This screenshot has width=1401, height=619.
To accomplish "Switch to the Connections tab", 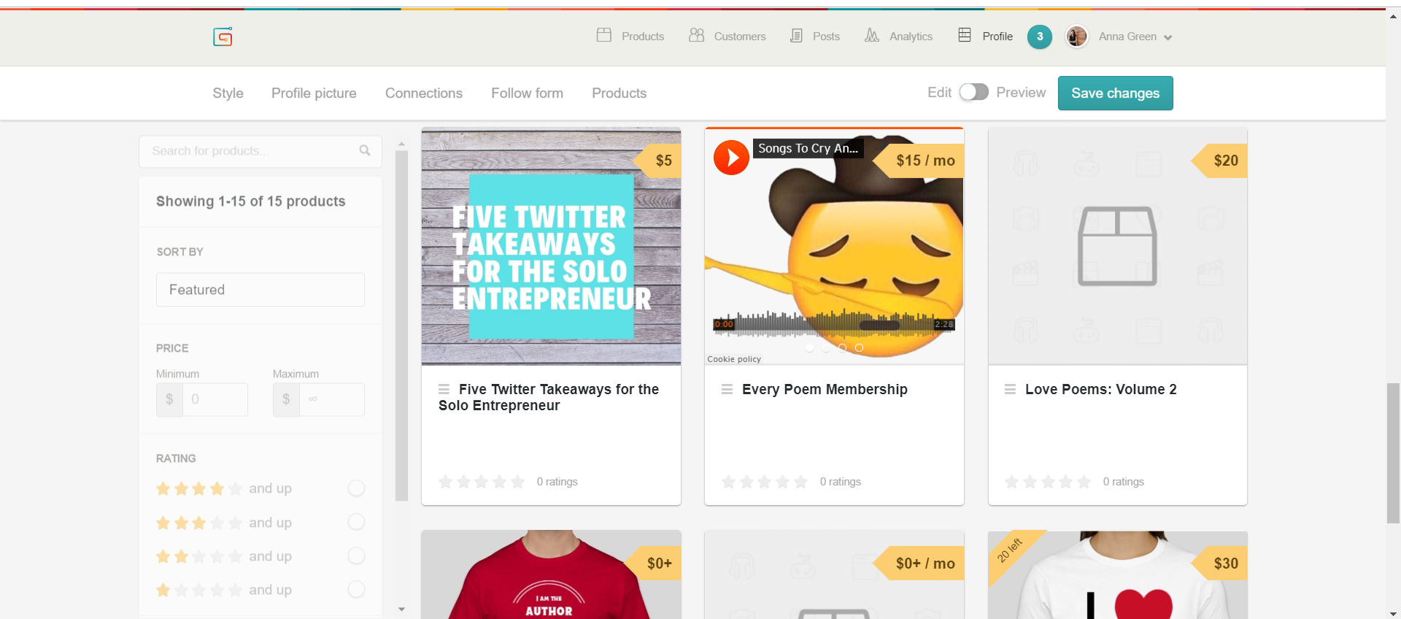I will (x=423, y=93).
